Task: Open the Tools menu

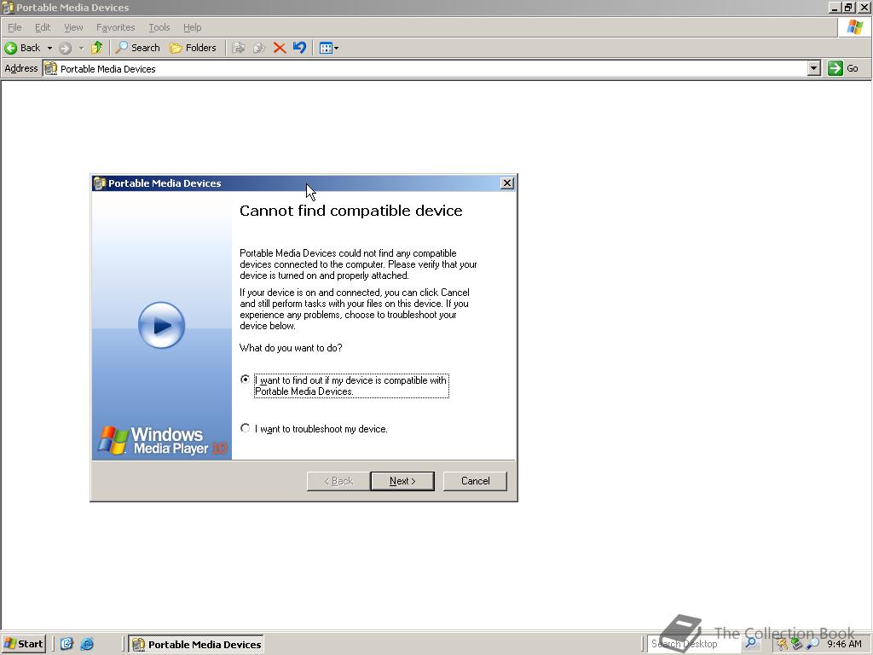Action: pos(159,27)
